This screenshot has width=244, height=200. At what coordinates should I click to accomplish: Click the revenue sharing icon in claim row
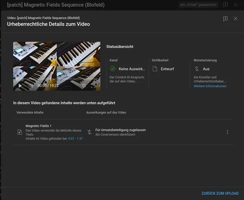pos(89,132)
